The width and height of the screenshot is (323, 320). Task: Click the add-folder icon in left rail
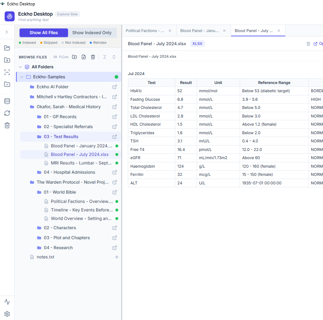[x=7, y=60]
